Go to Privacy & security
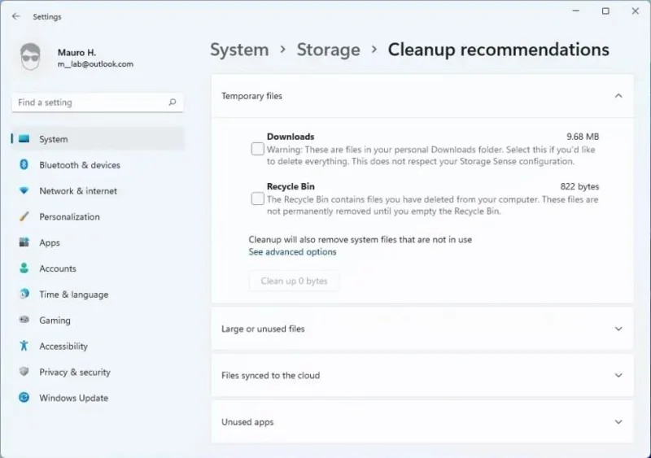 [x=98, y=372]
